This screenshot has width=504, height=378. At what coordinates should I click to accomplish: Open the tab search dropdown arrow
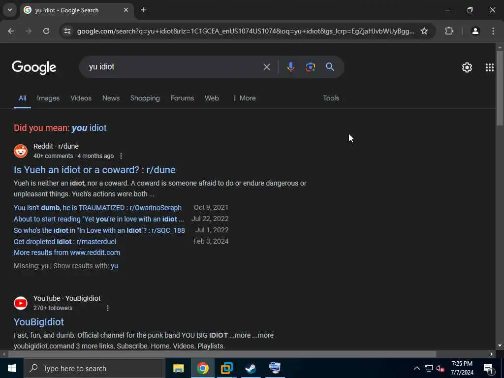10,10
